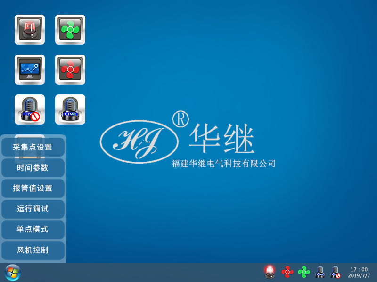Click the red fan desktop icon
The image size is (377, 282).
[x=70, y=70]
